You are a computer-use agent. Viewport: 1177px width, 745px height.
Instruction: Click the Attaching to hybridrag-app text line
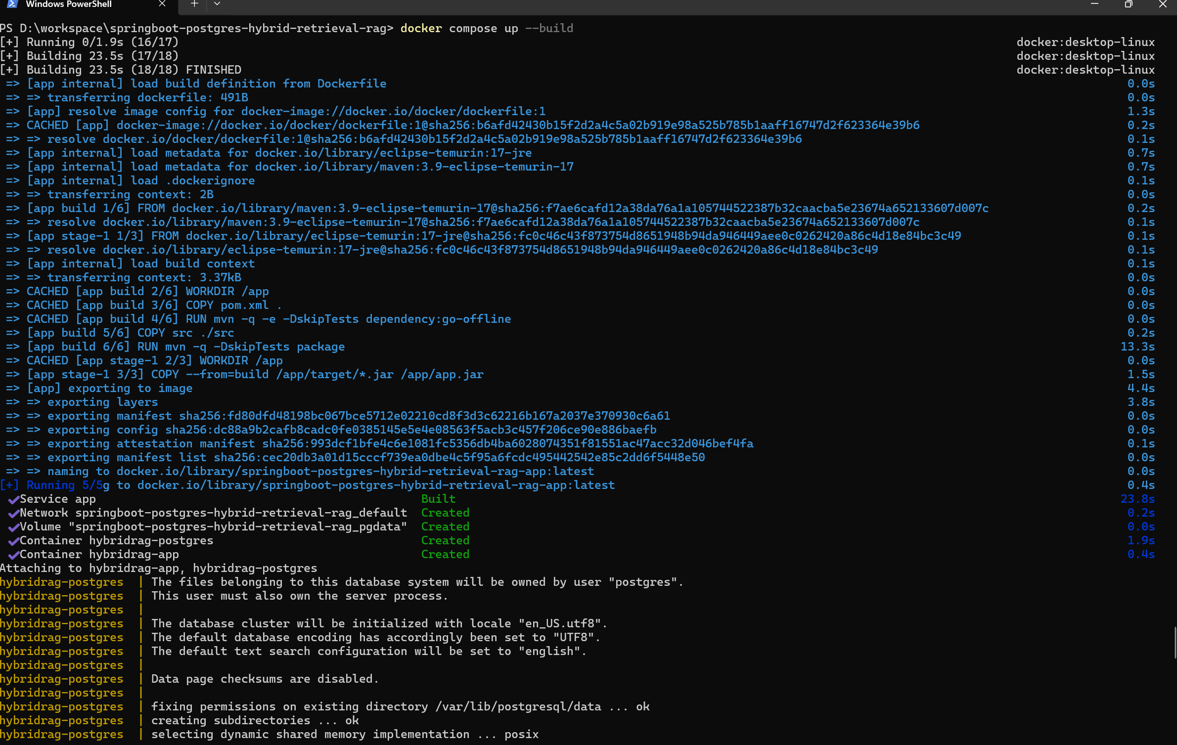(x=158, y=568)
